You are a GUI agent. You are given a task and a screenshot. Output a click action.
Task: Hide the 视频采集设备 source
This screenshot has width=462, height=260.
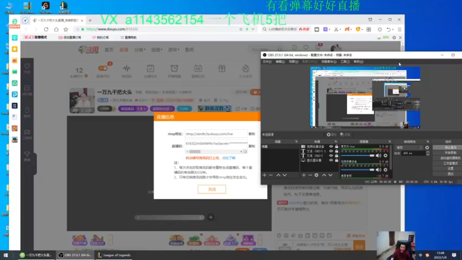(x=331, y=147)
